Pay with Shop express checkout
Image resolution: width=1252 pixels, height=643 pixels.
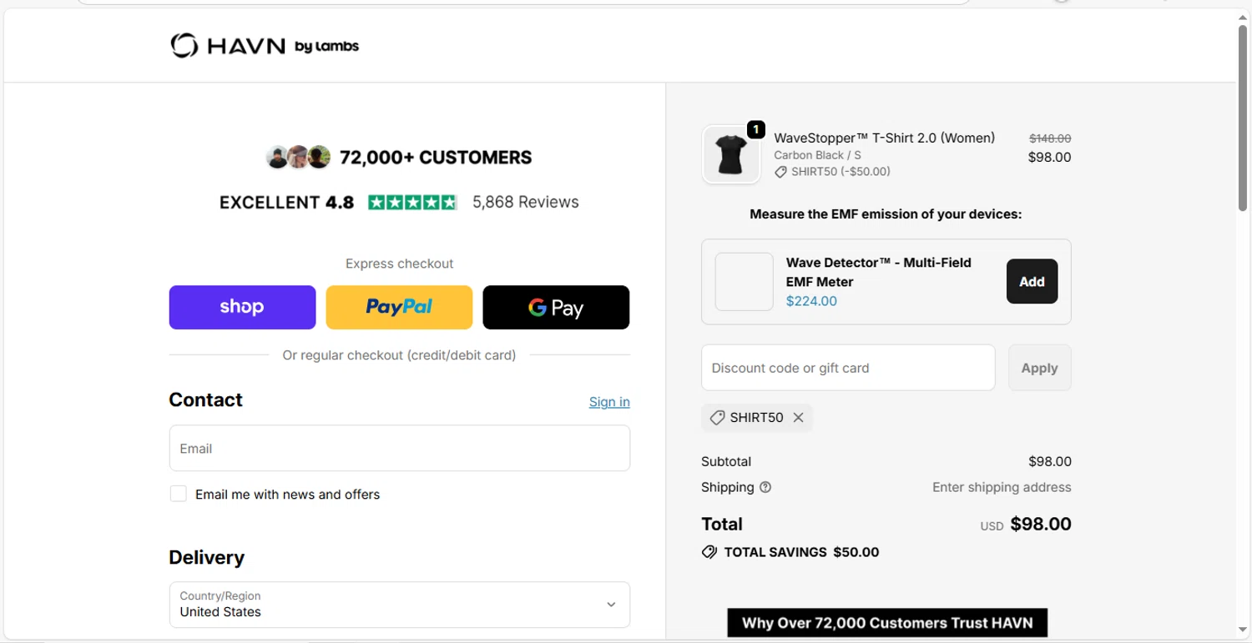pyautogui.click(x=242, y=307)
